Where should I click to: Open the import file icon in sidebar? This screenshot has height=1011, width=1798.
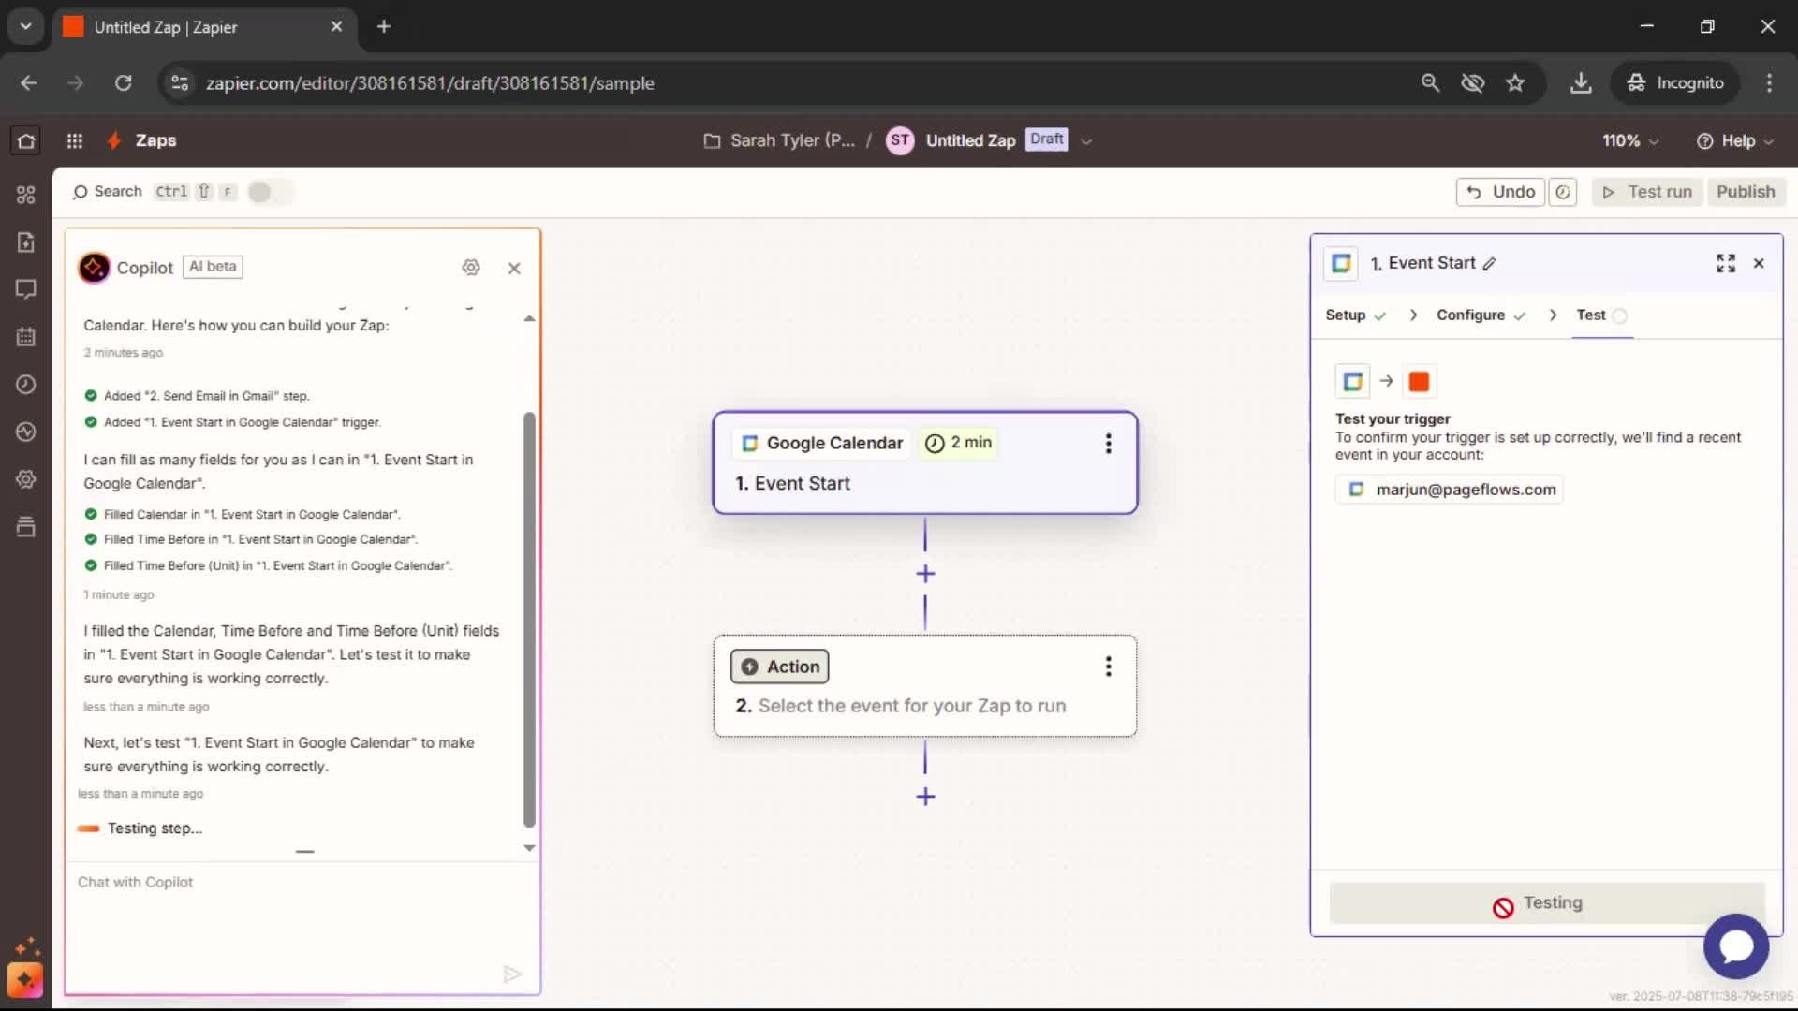(x=26, y=242)
